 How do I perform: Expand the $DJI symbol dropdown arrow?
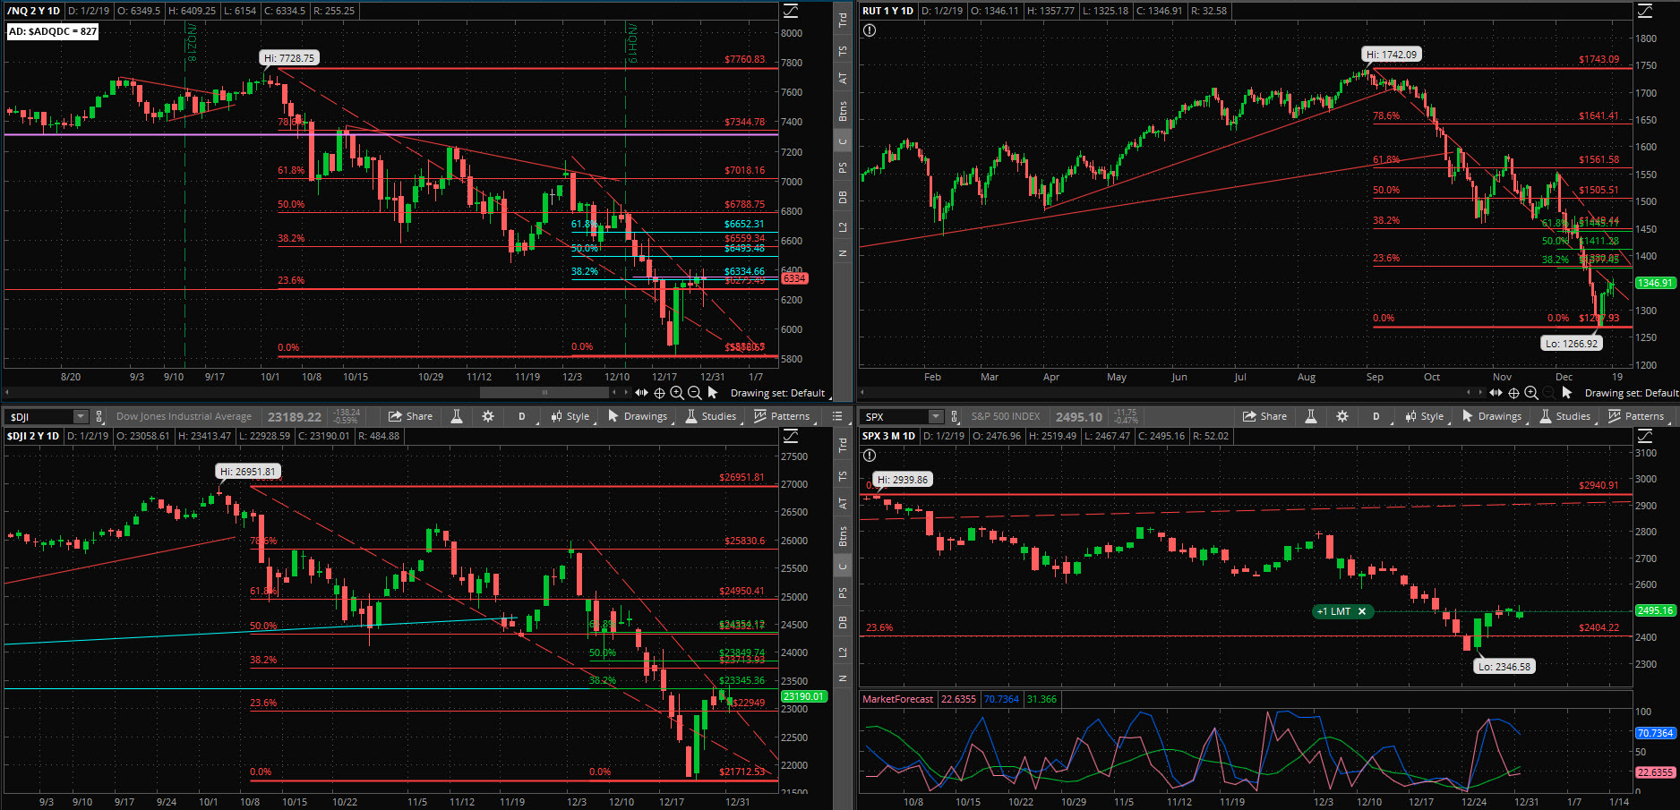click(81, 417)
